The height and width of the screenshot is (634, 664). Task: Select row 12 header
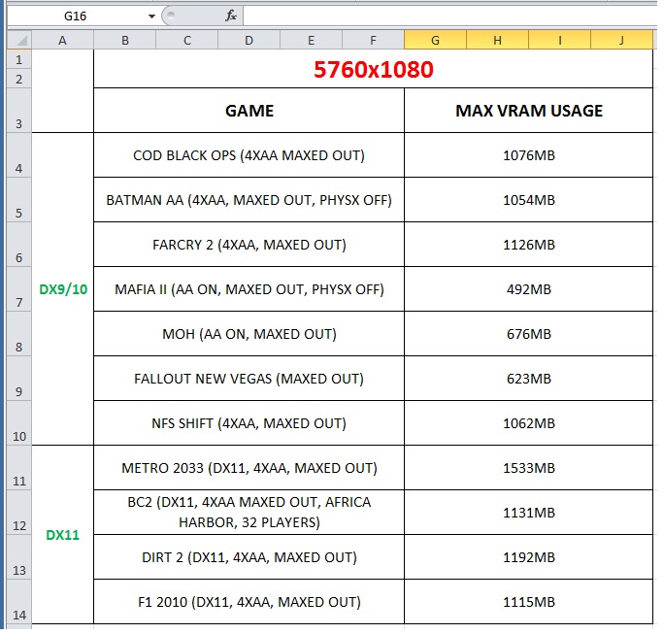19,513
